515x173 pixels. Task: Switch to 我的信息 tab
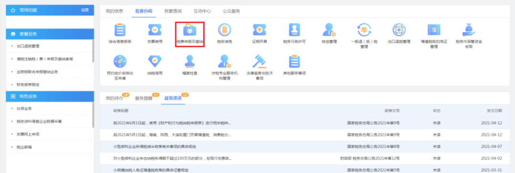coord(114,11)
